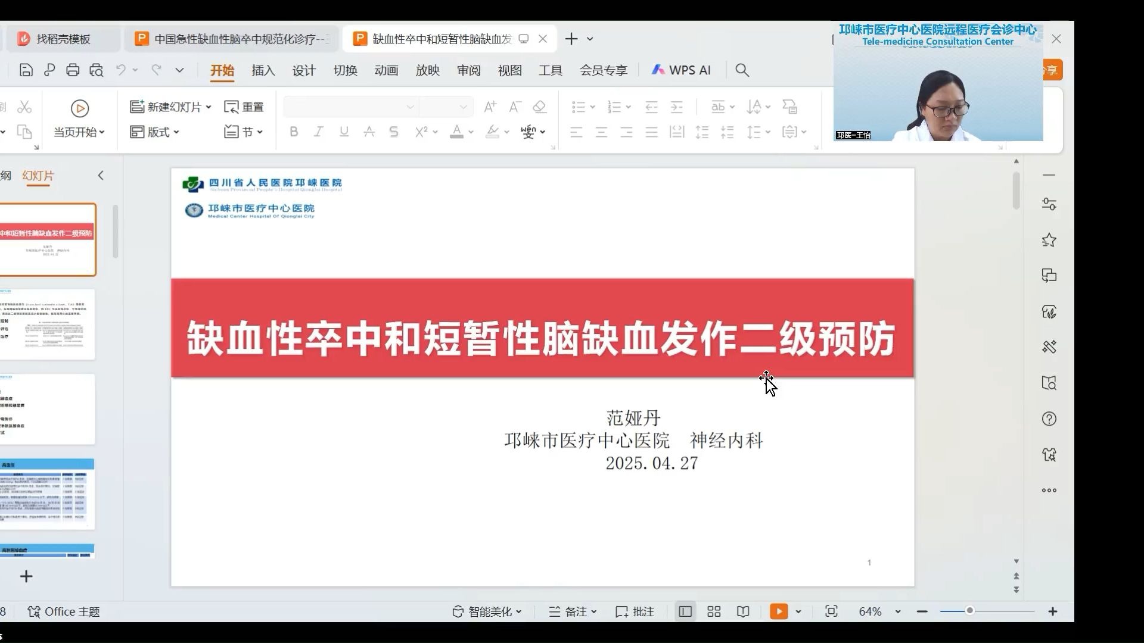Click the 重置 reset button
This screenshot has height=643, width=1144.
(x=244, y=107)
